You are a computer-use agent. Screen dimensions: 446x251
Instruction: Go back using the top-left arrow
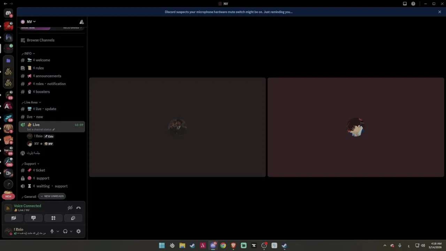pyautogui.click(x=5, y=4)
